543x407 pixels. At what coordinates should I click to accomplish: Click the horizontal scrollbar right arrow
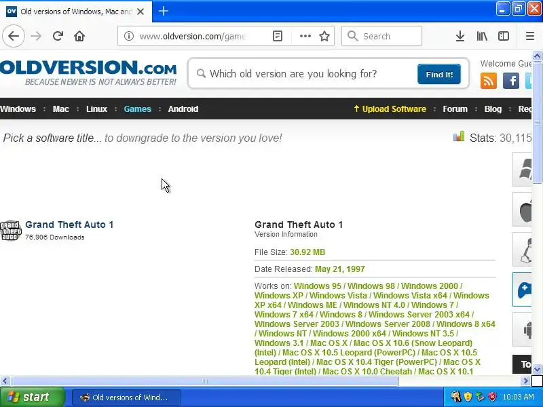point(525,381)
